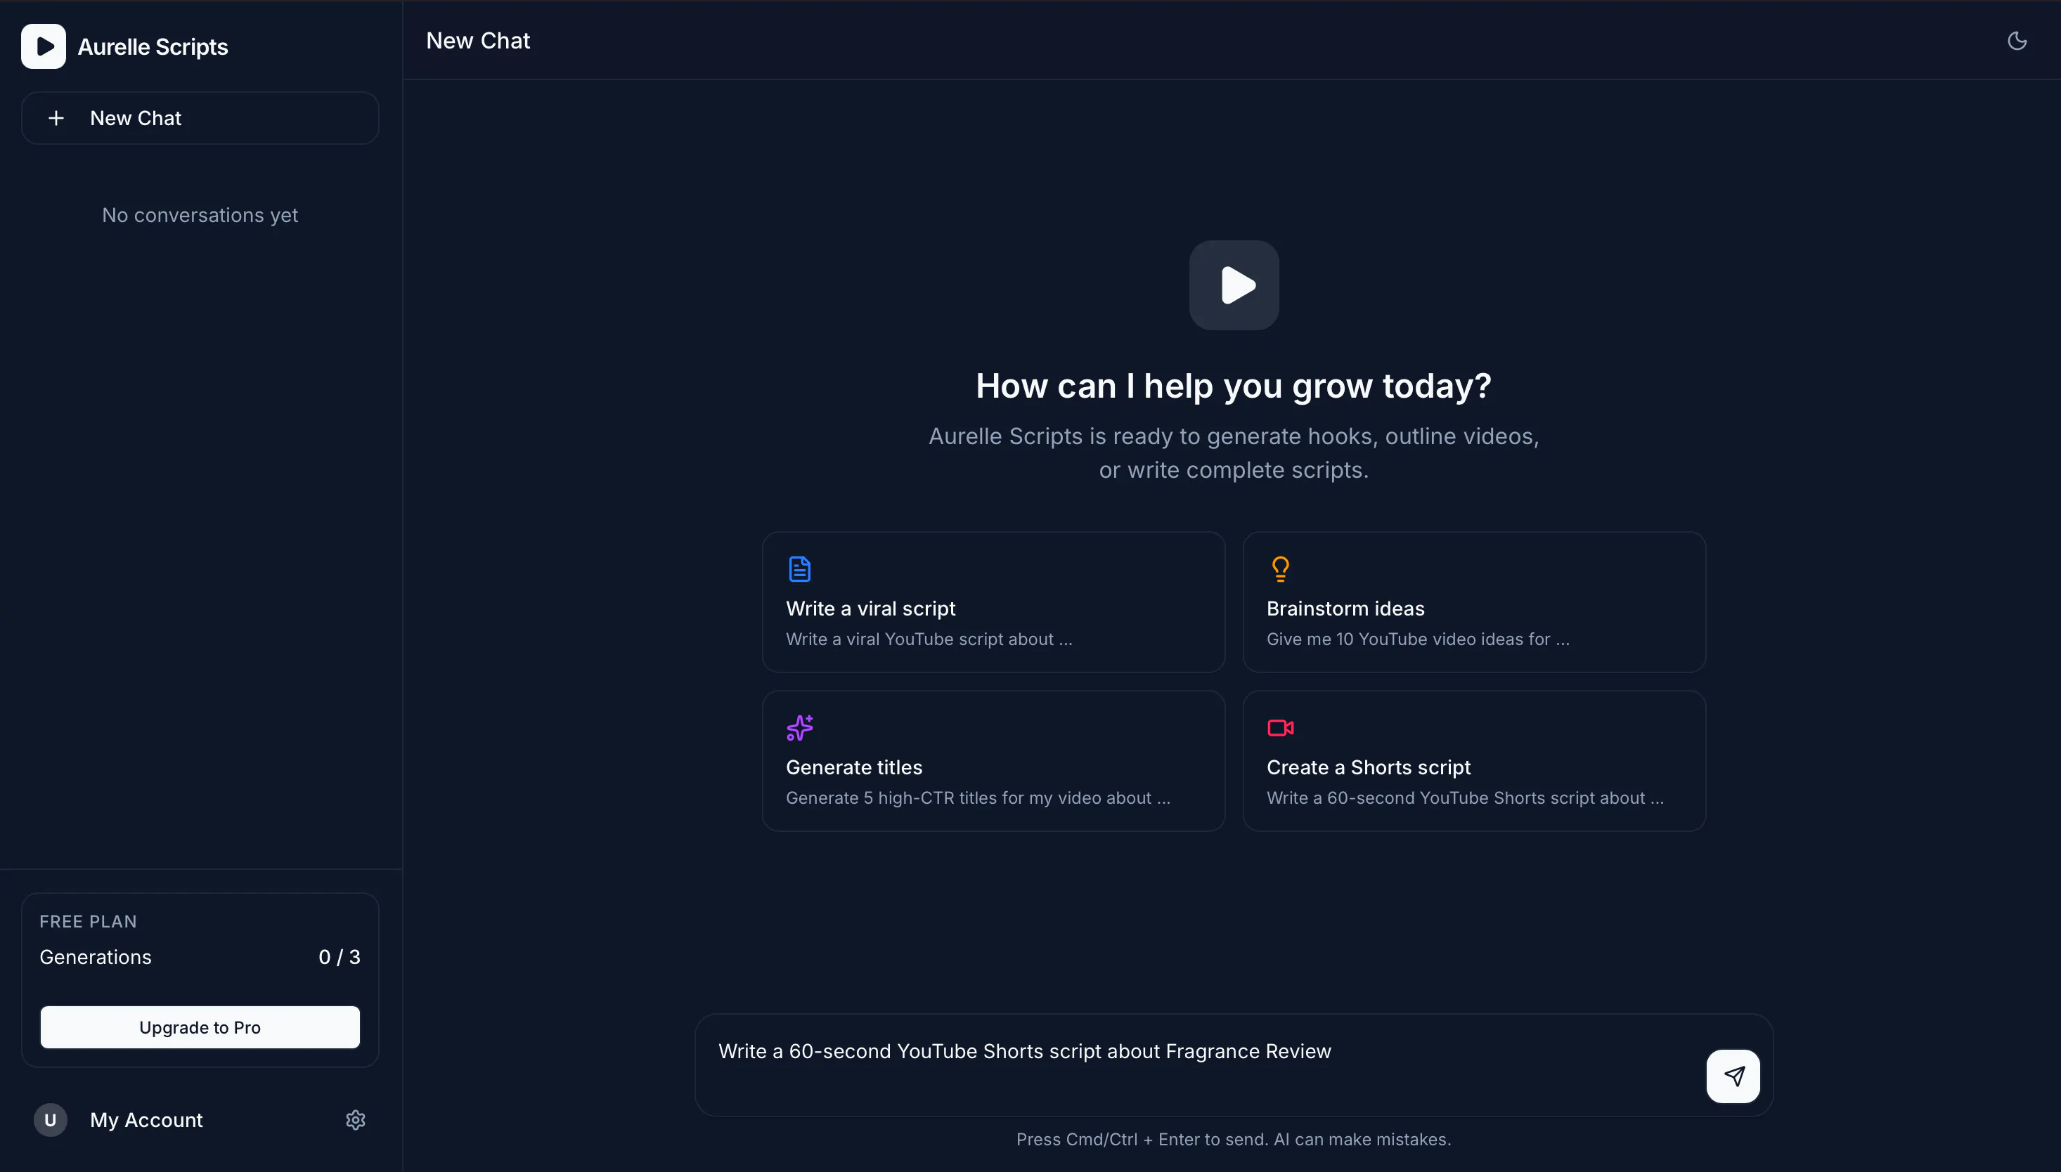Click the FREE PLAN label
This screenshot has width=2061, height=1172.
pyautogui.click(x=88, y=922)
